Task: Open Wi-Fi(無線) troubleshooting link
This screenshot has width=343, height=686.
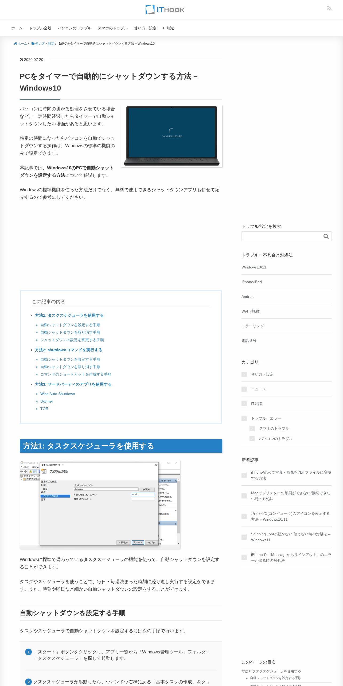Action: point(251,311)
